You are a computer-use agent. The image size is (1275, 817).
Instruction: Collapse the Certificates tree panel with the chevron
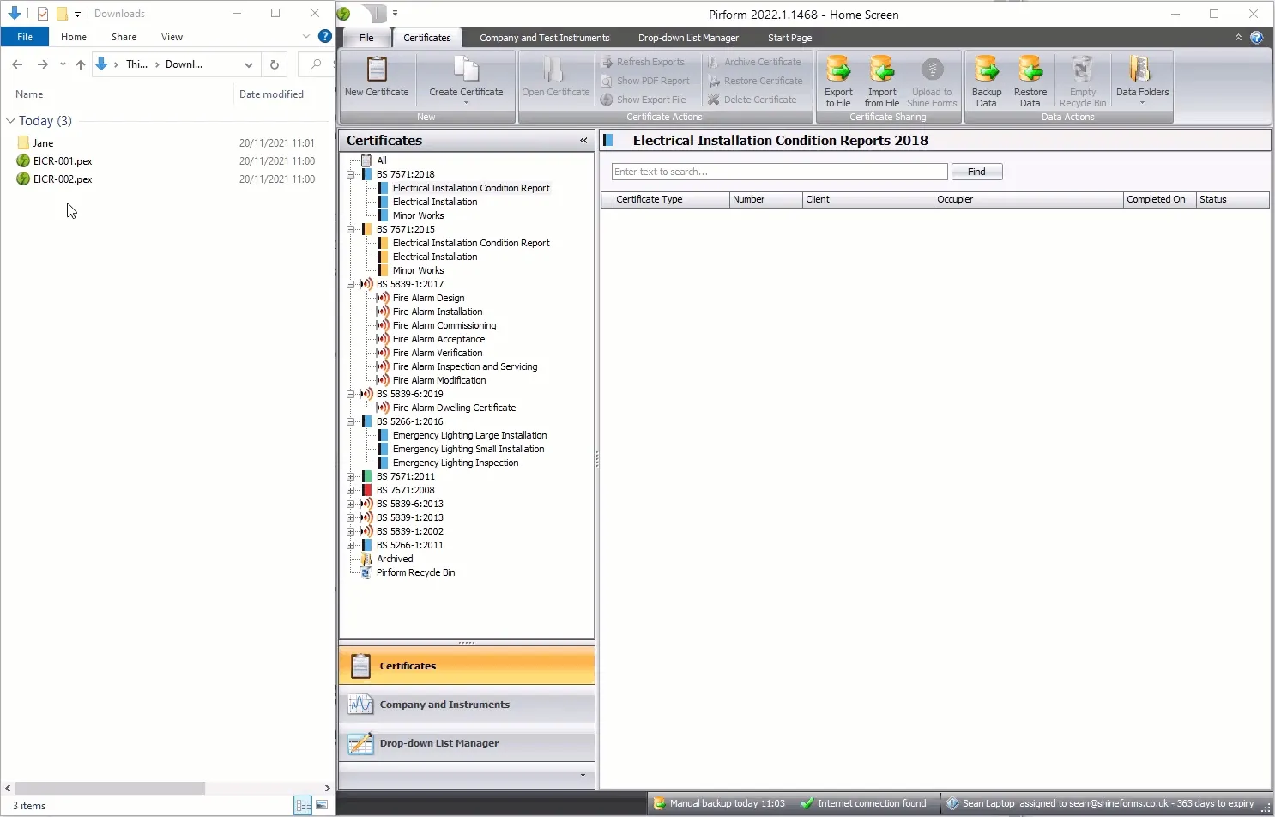tap(583, 140)
